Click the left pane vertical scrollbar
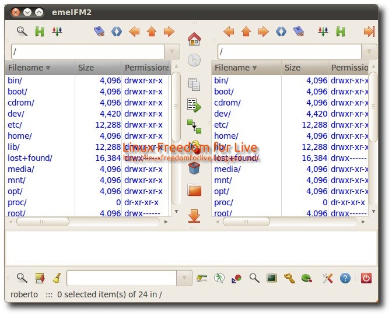Viewport: 392px width, 316px height. point(176,107)
